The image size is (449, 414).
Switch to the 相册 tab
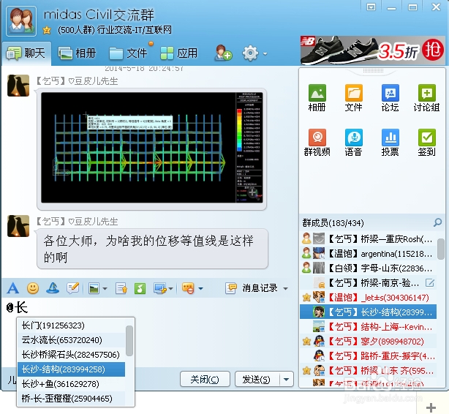point(77,53)
